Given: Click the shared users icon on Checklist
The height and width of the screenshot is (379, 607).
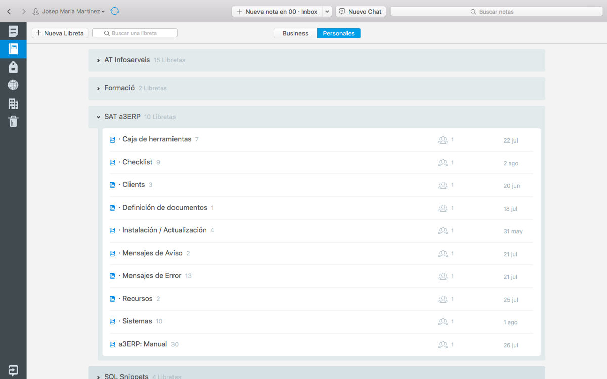Looking at the screenshot, I should point(443,163).
